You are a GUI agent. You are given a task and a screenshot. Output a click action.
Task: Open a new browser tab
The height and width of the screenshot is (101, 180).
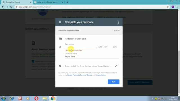pos(67,2)
